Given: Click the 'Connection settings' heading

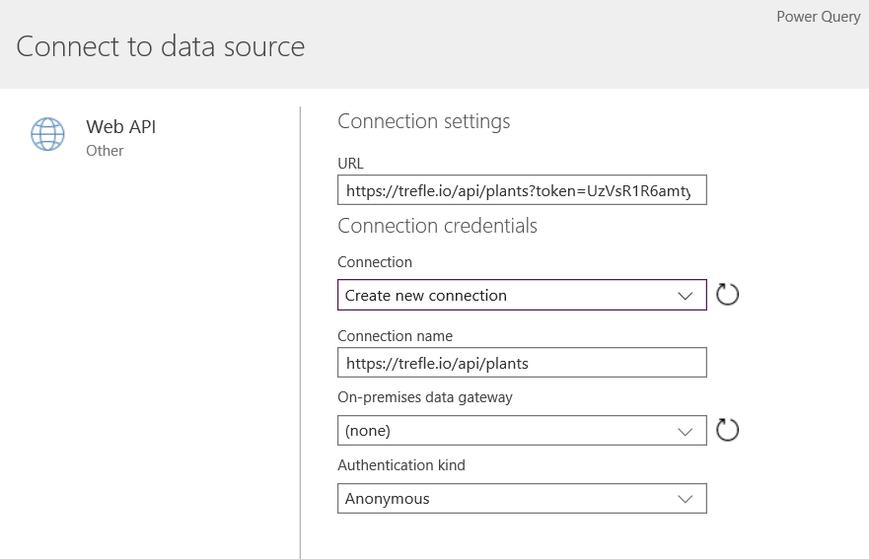Looking at the screenshot, I should [x=423, y=121].
